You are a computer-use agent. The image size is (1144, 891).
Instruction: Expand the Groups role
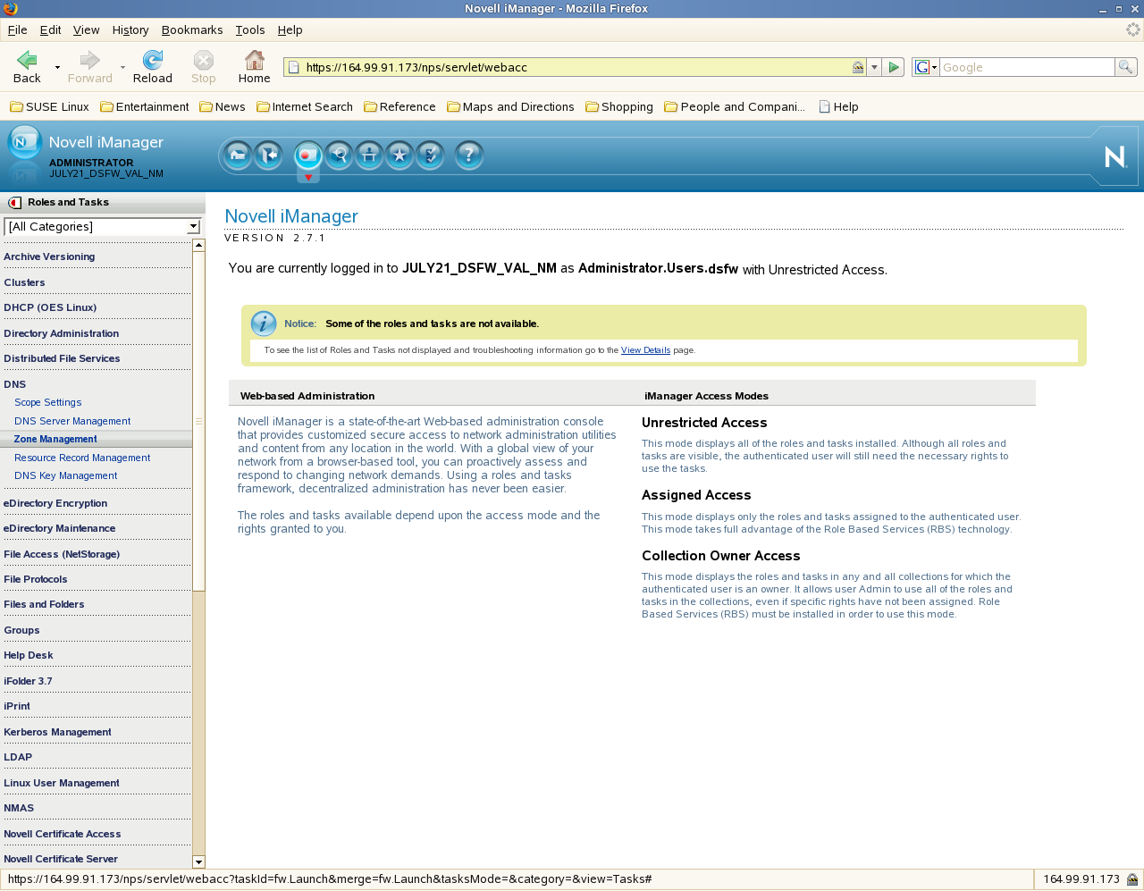[21, 630]
